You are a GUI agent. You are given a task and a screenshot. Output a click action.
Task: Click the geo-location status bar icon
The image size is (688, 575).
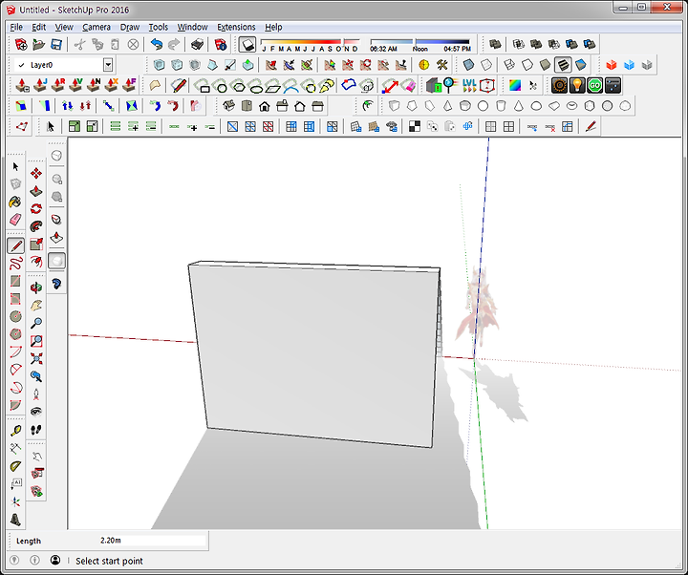pyautogui.click(x=14, y=560)
